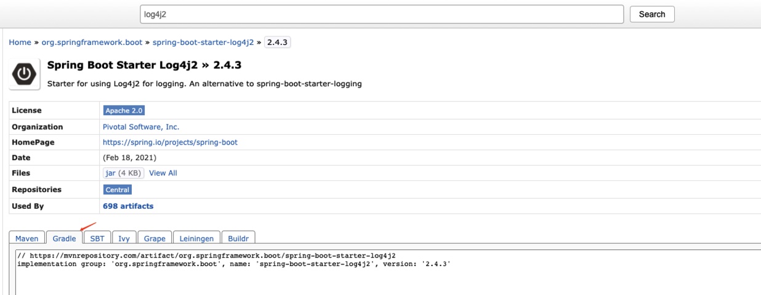Click View All files link
This screenshot has height=295, width=761.
(x=163, y=173)
